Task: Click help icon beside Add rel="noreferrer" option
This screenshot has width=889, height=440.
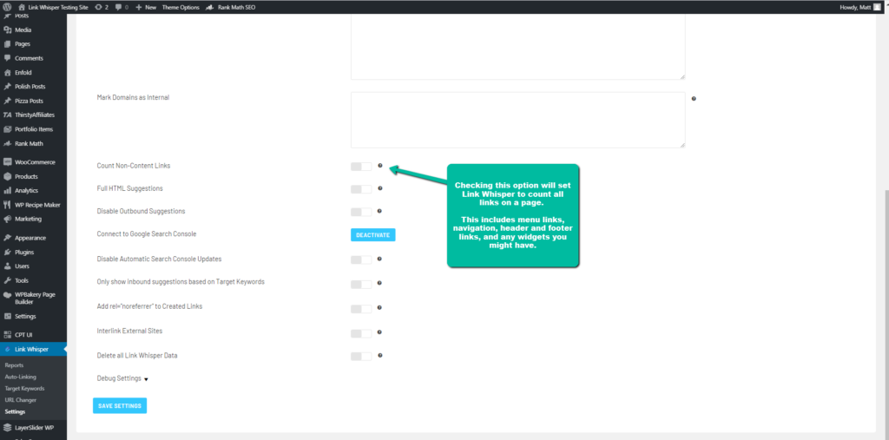Action: (x=380, y=307)
